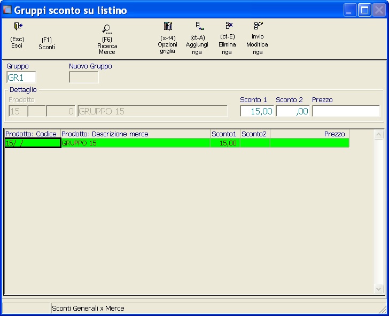389x316 pixels.
Task: Select the grid cell with code 15/ /
Action: click(x=33, y=143)
